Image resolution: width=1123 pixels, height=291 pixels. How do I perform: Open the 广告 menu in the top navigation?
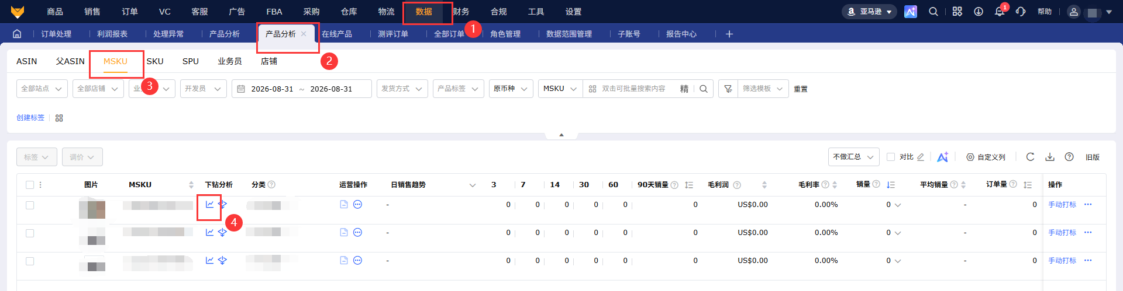coord(237,12)
